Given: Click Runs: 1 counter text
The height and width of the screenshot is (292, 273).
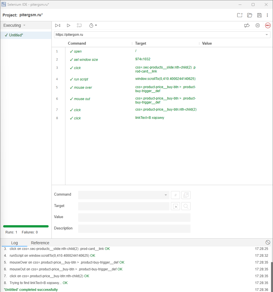Looking at the screenshot, I should tap(11, 232).
